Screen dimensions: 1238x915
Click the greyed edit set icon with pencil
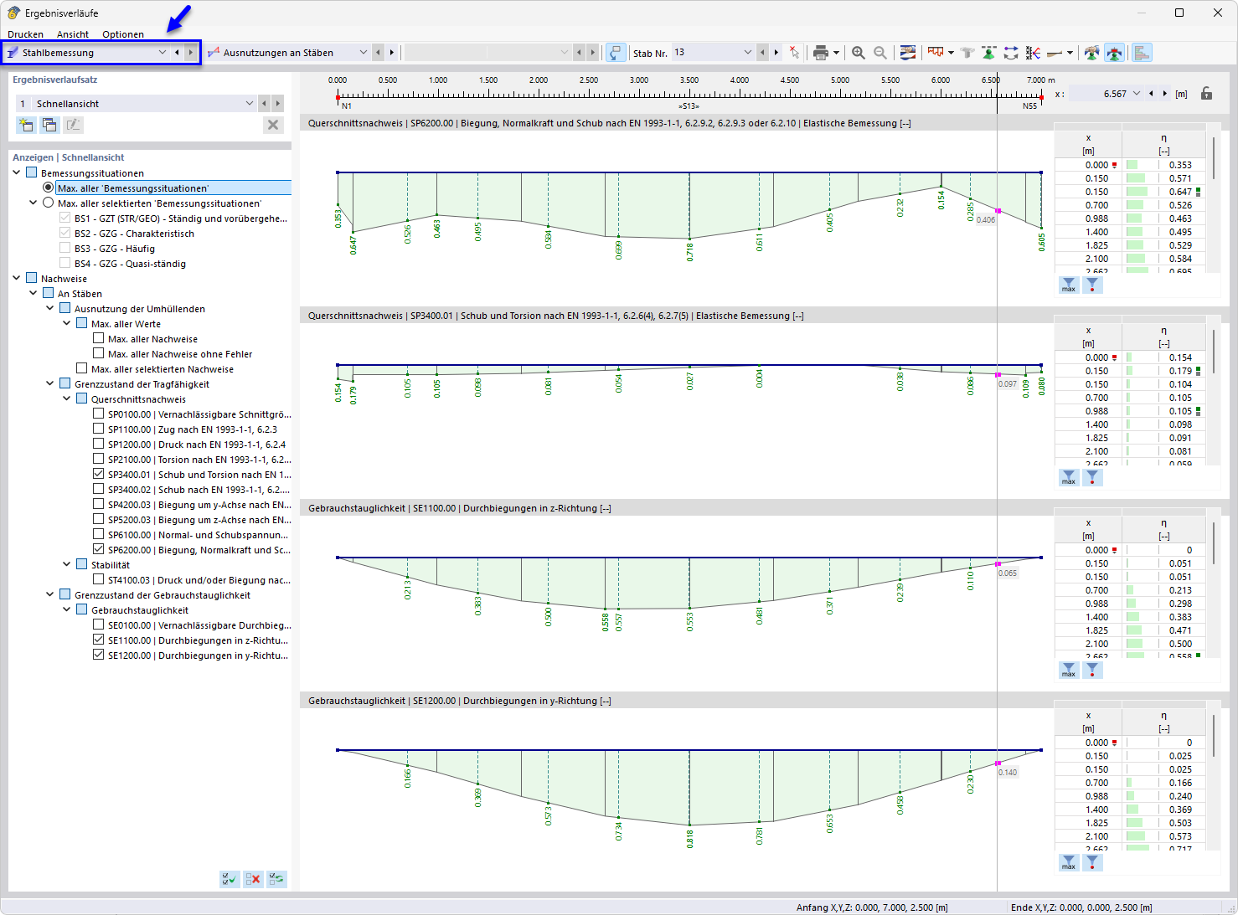[73, 125]
